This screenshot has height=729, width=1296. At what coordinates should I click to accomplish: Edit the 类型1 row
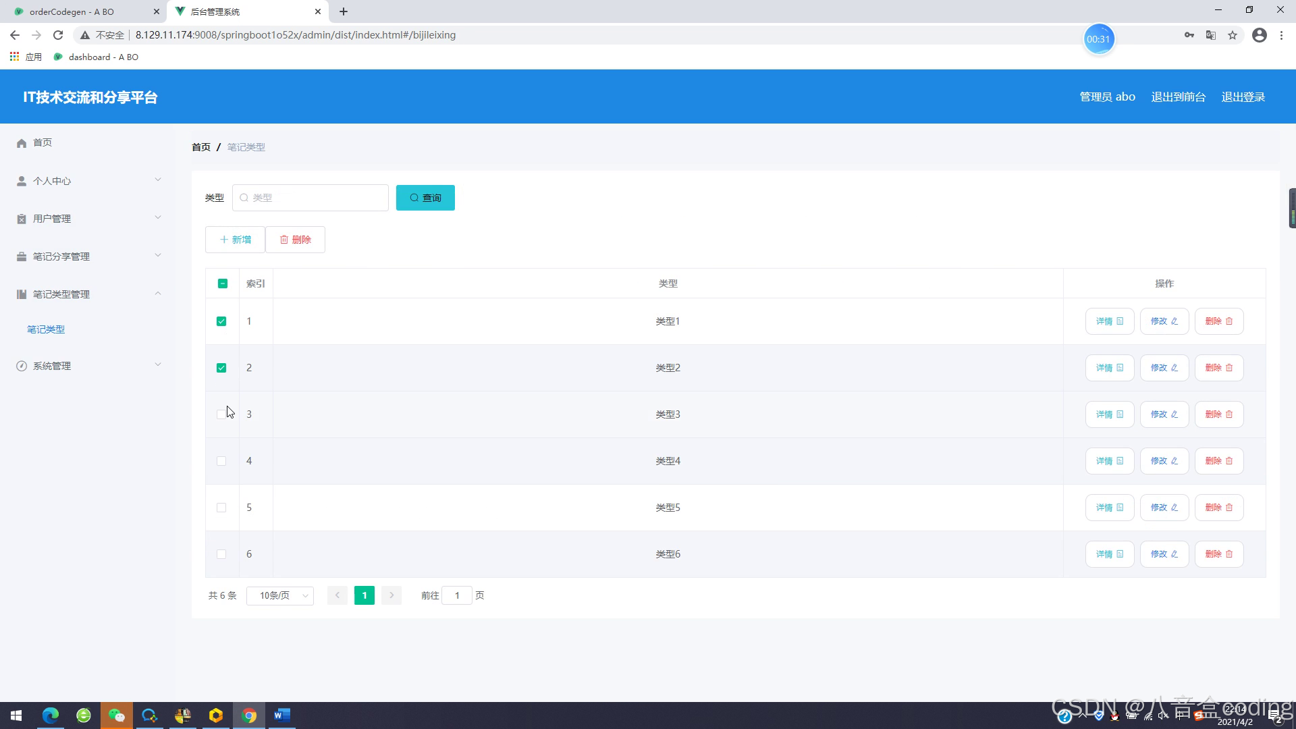[1164, 321]
